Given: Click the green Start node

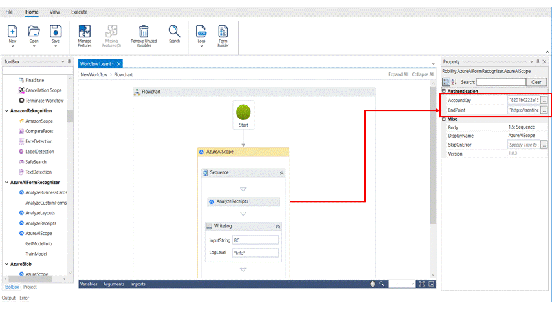Looking at the screenshot, I should coord(243,111).
